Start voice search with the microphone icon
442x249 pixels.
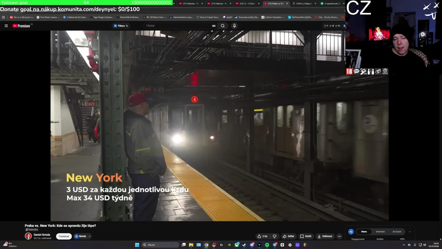point(234,26)
